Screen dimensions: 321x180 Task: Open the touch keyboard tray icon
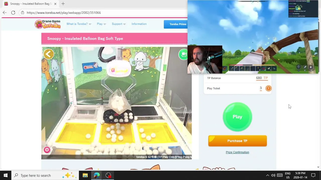point(280,175)
